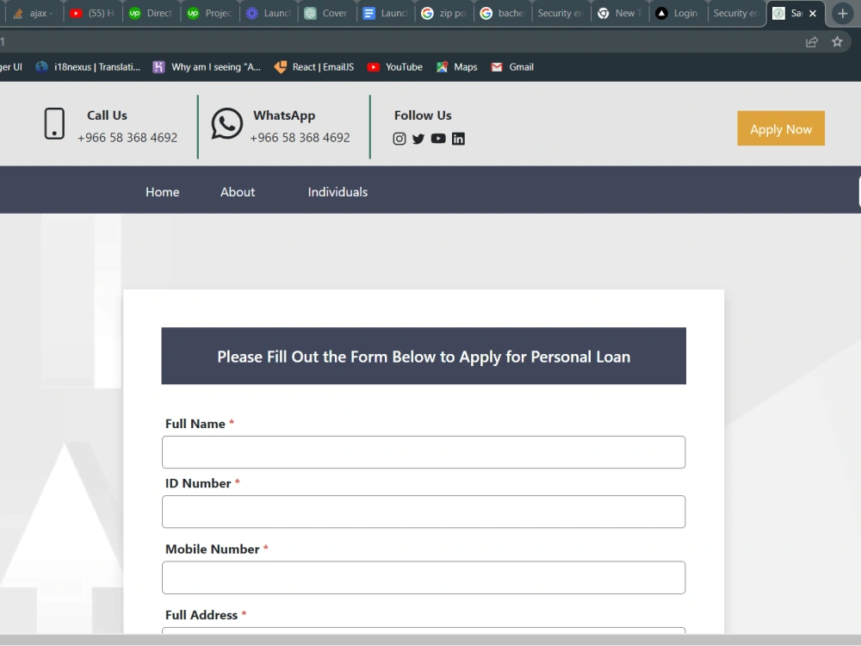Viewport: 861px width, 646px height.
Task: Switch to the bache Google tab
Action: [x=503, y=13]
